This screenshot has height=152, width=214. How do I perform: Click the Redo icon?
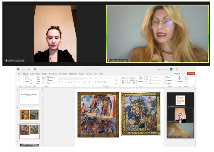[x=19, y=80]
